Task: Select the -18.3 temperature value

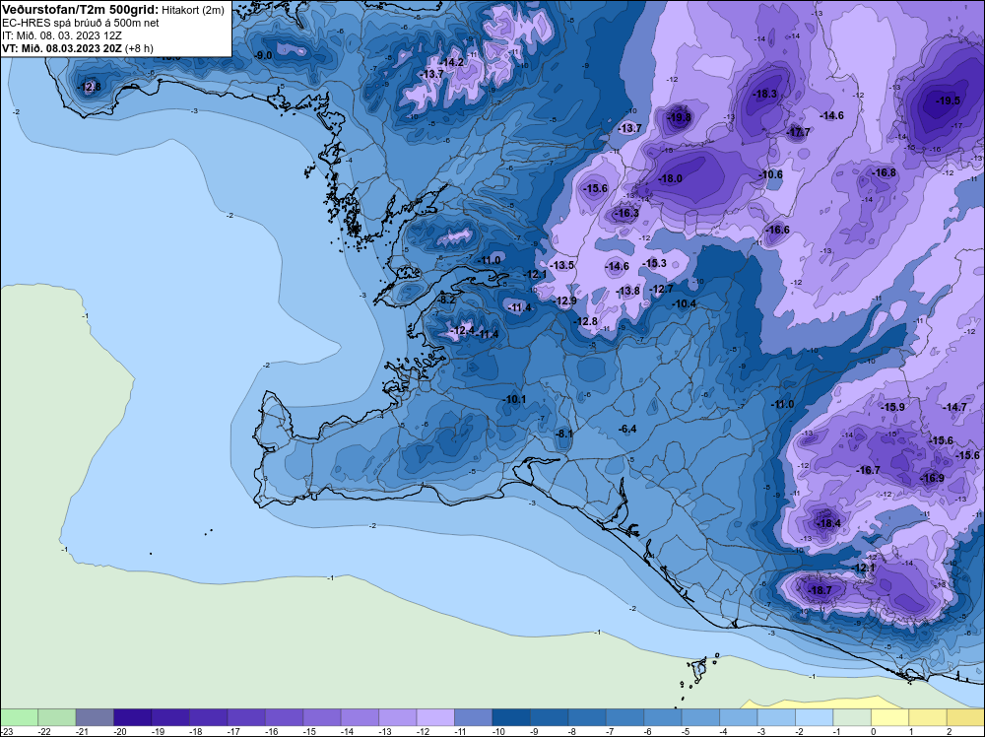Action: 765,94
